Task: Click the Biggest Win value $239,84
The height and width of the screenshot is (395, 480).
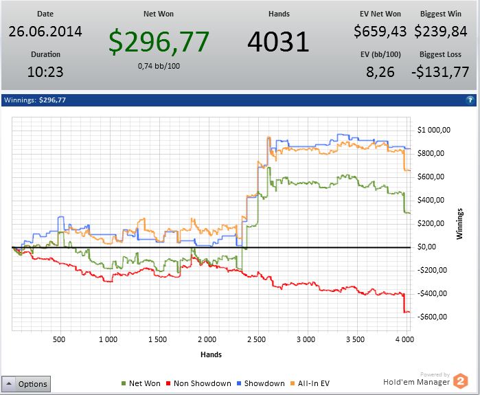Action: [441, 32]
